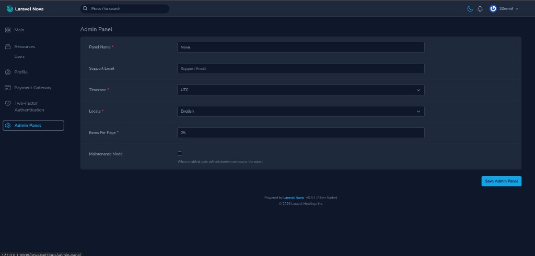Focus the Press / to search box
535x256 pixels.
click(124, 9)
